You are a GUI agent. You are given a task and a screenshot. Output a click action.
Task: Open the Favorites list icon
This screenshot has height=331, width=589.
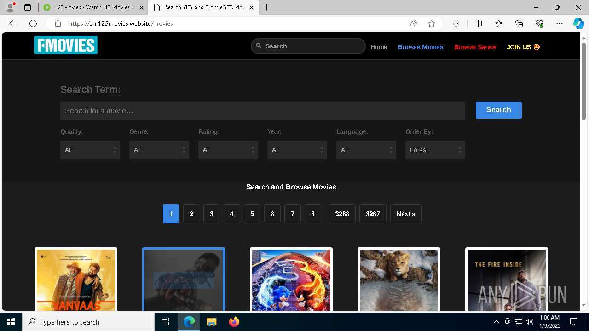(499, 23)
